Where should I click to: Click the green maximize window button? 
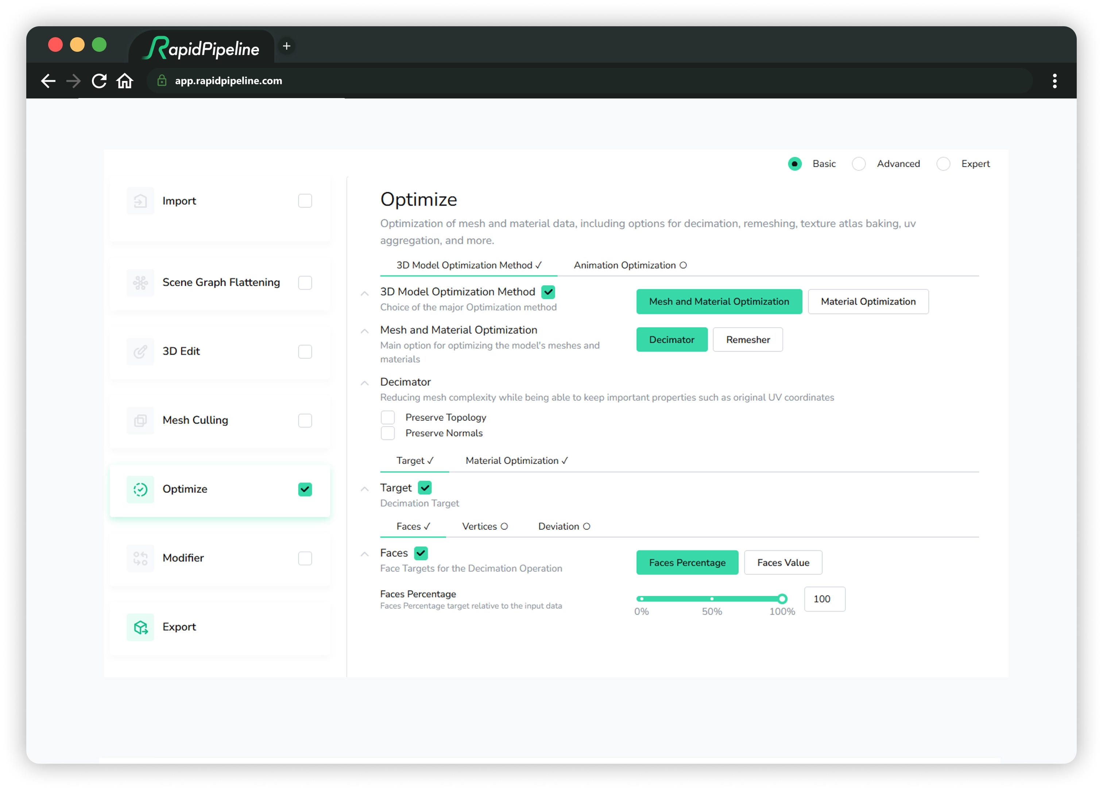(x=99, y=45)
